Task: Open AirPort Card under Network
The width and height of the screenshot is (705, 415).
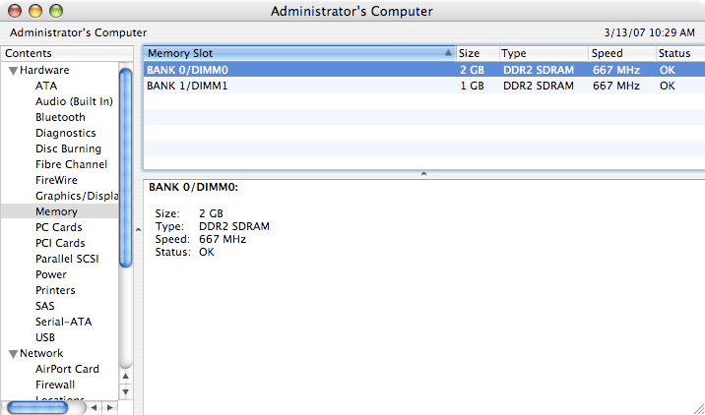Action: pyautogui.click(x=67, y=369)
